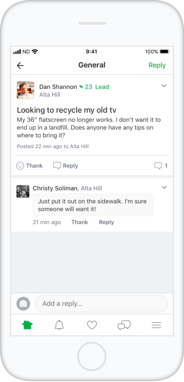The height and width of the screenshot is (382, 184).
Task: Open Dan Shannon's name link
Action: point(58,87)
